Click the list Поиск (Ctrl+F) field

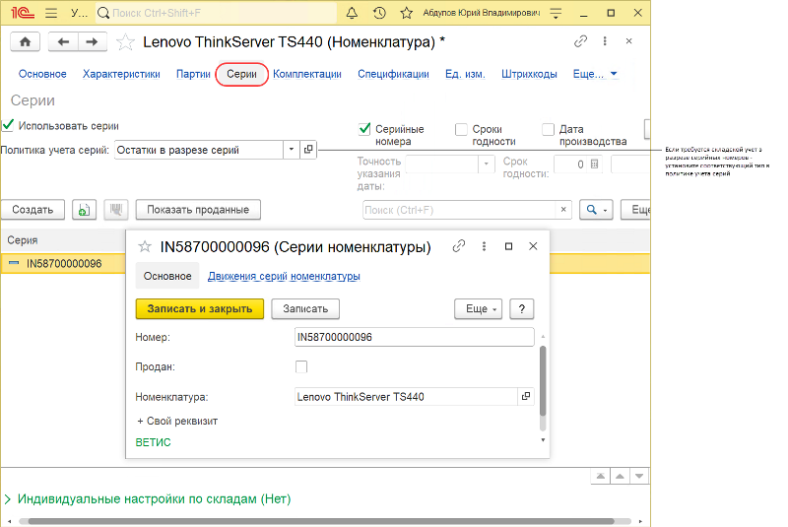(460, 210)
